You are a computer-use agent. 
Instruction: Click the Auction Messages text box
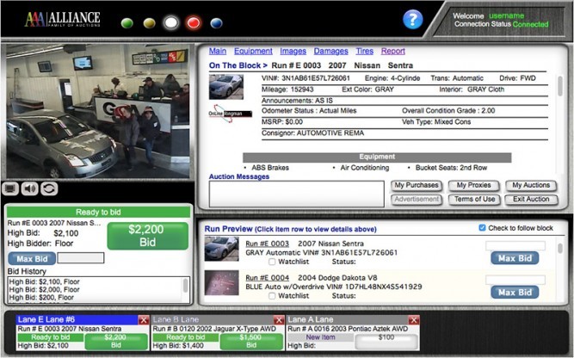pos(297,194)
